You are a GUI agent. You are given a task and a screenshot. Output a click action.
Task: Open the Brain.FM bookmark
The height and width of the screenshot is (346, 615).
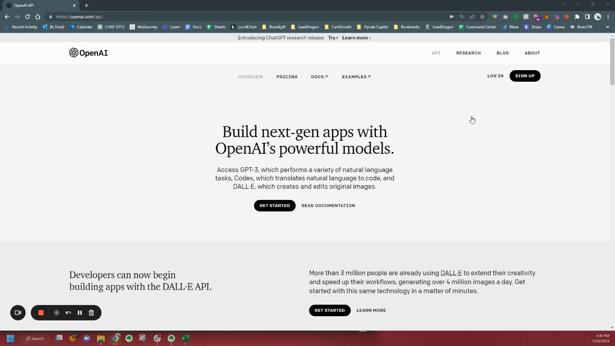point(581,27)
